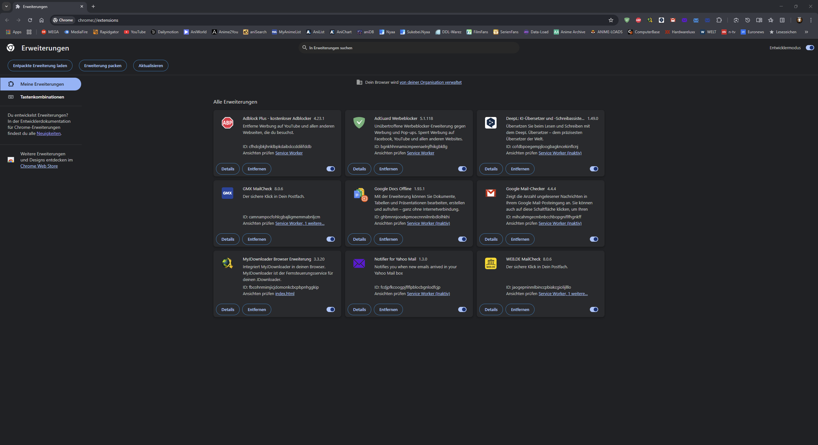
Task: Toggle off the AdGuard Werbeblocker extension
Action: 462,168
